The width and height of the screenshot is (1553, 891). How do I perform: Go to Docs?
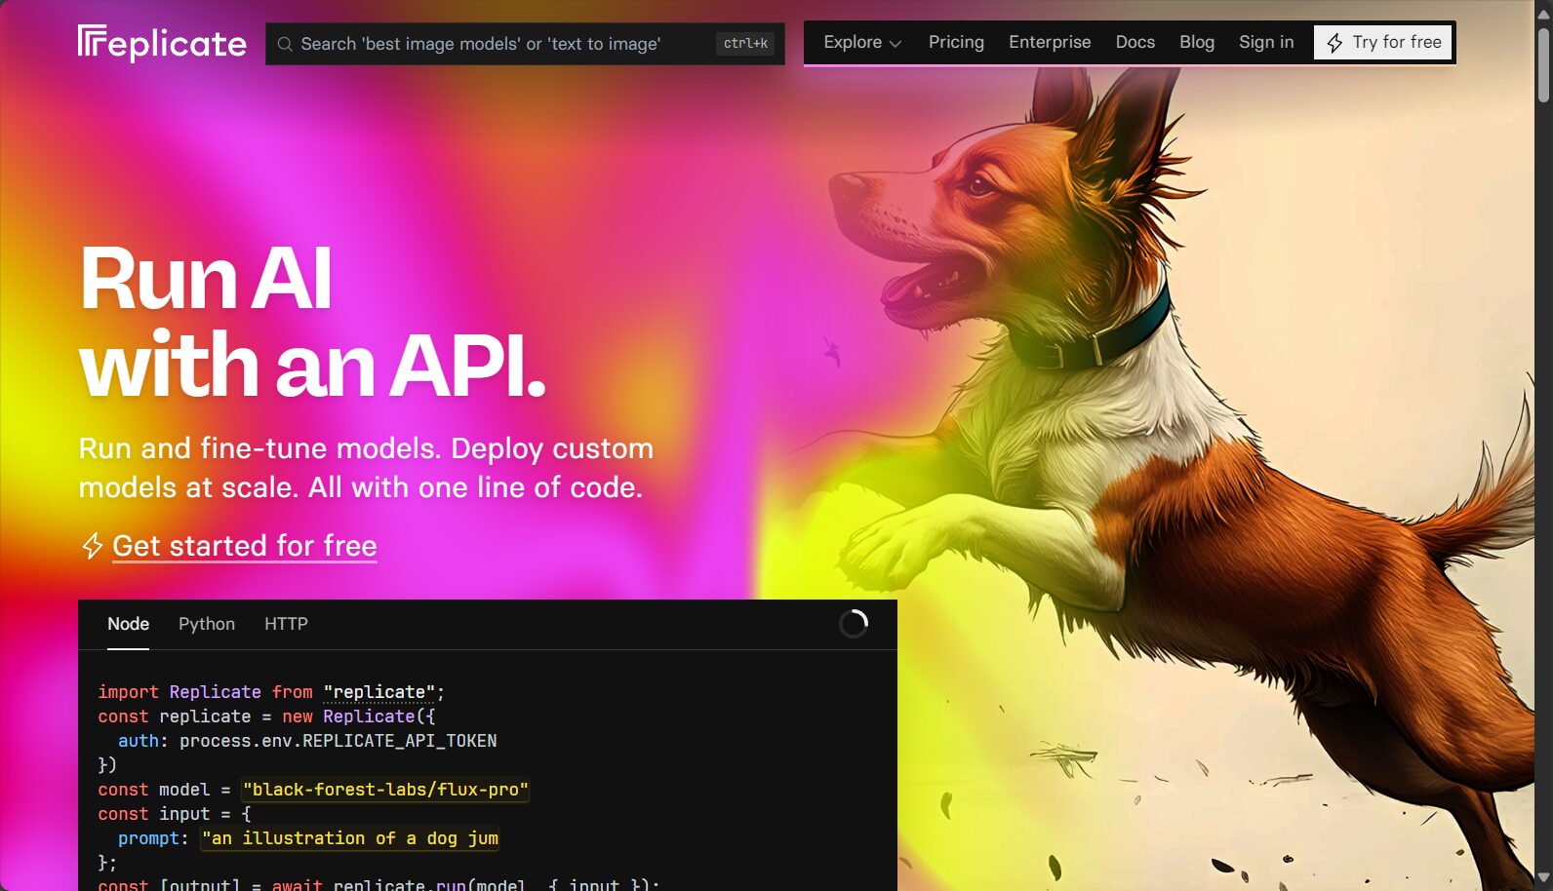point(1135,42)
